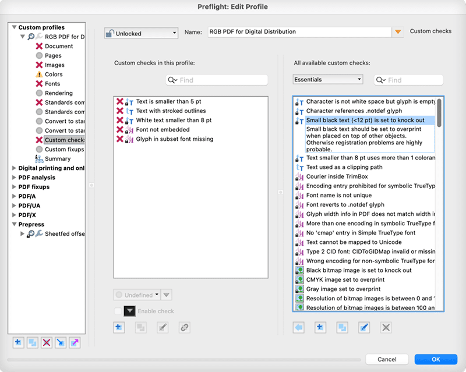466x372 pixels.
Task: Click the link icon below the profile checks list
Action: [185, 328]
